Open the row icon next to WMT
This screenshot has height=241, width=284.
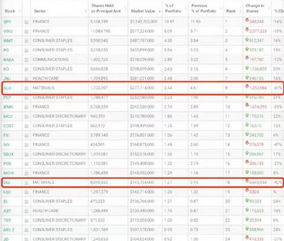click(x=27, y=41)
